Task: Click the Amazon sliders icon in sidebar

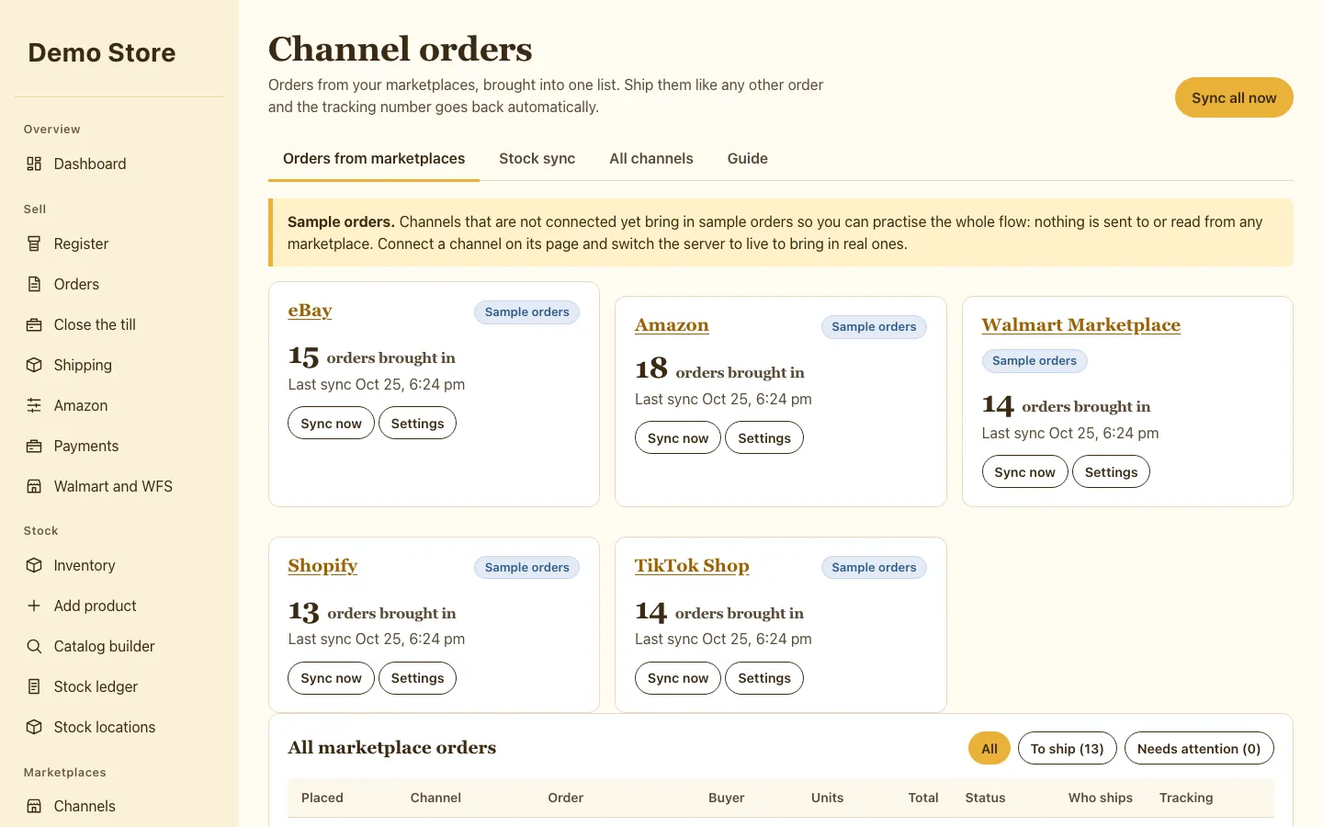Action: pyautogui.click(x=34, y=405)
